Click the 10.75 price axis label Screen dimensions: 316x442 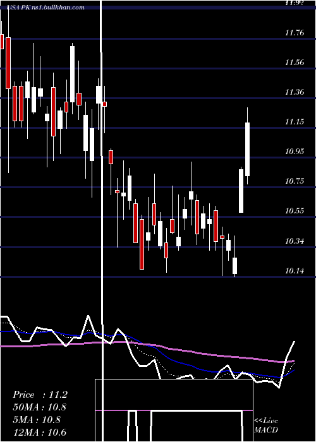pos(295,181)
